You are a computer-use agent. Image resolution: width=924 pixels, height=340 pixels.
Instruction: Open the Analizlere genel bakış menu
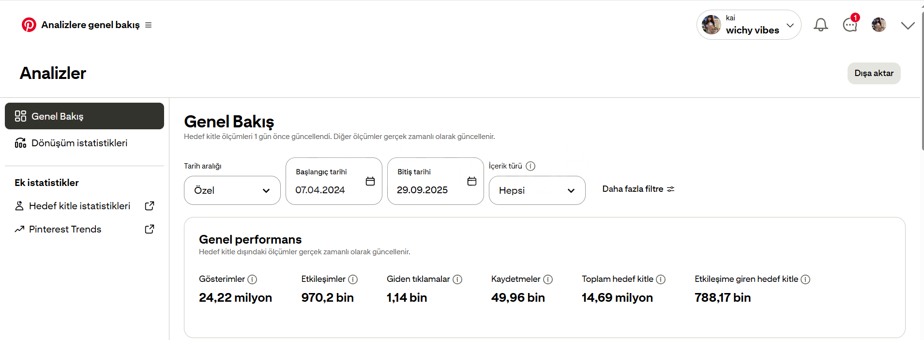pyautogui.click(x=149, y=25)
